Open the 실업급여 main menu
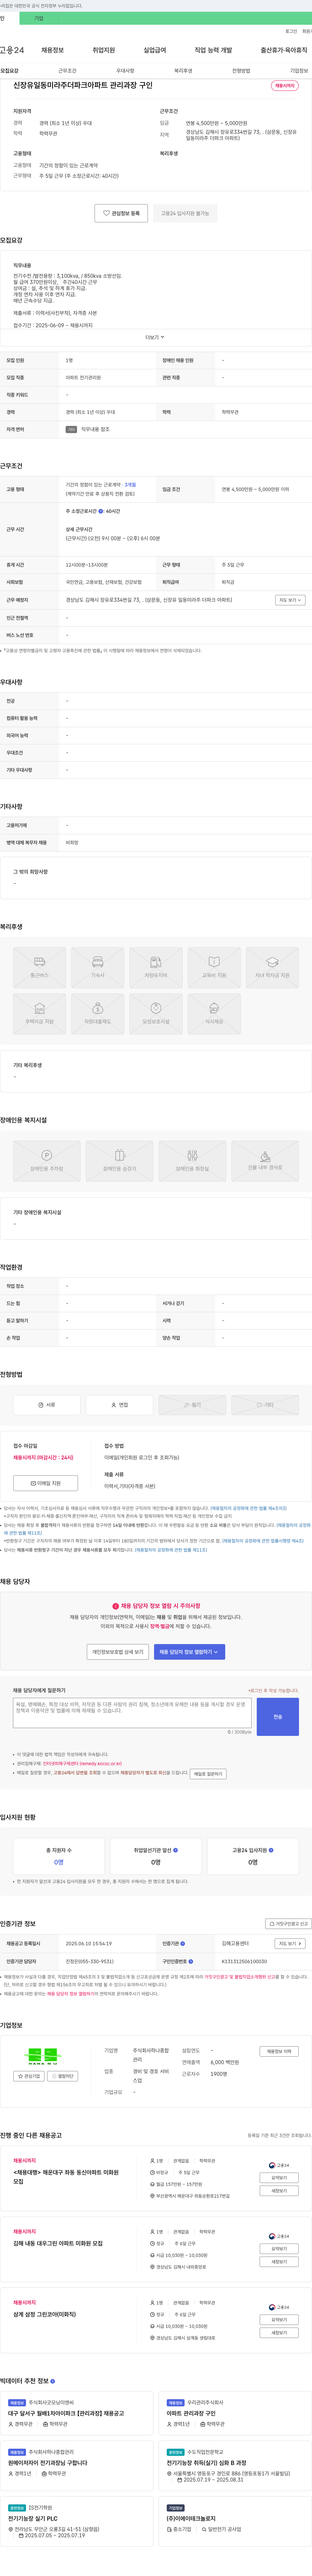 (154, 50)
